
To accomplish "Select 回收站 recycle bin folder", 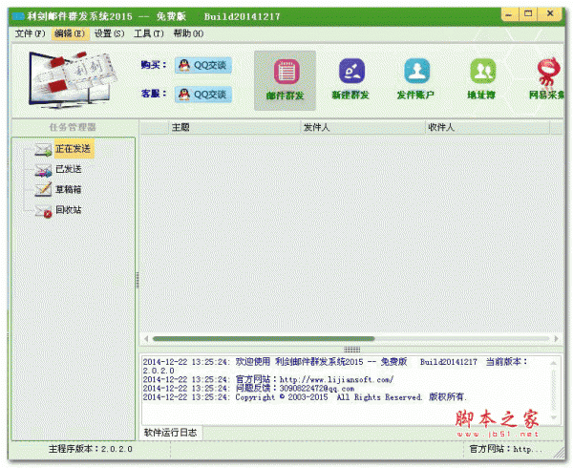I will (x=69, y=210).
